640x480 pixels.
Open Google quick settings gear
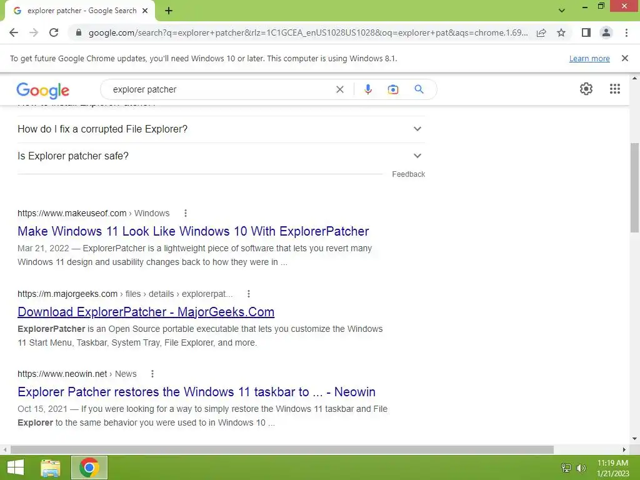click(x=586, y=89)
